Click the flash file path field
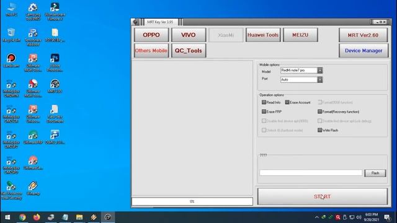The image size is (397, 223). point(311,173)
